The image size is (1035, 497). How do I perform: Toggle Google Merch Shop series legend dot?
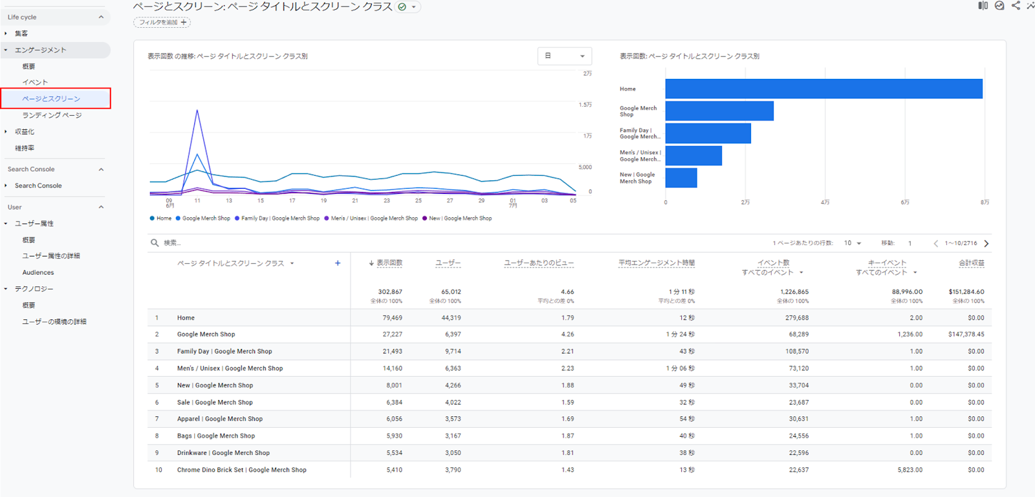tap(178, 218)
